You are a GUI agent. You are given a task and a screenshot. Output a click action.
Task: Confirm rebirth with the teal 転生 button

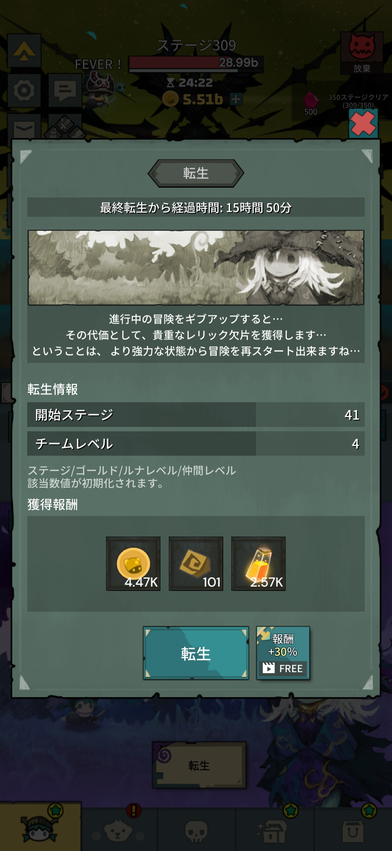click(x=196, y=653)
